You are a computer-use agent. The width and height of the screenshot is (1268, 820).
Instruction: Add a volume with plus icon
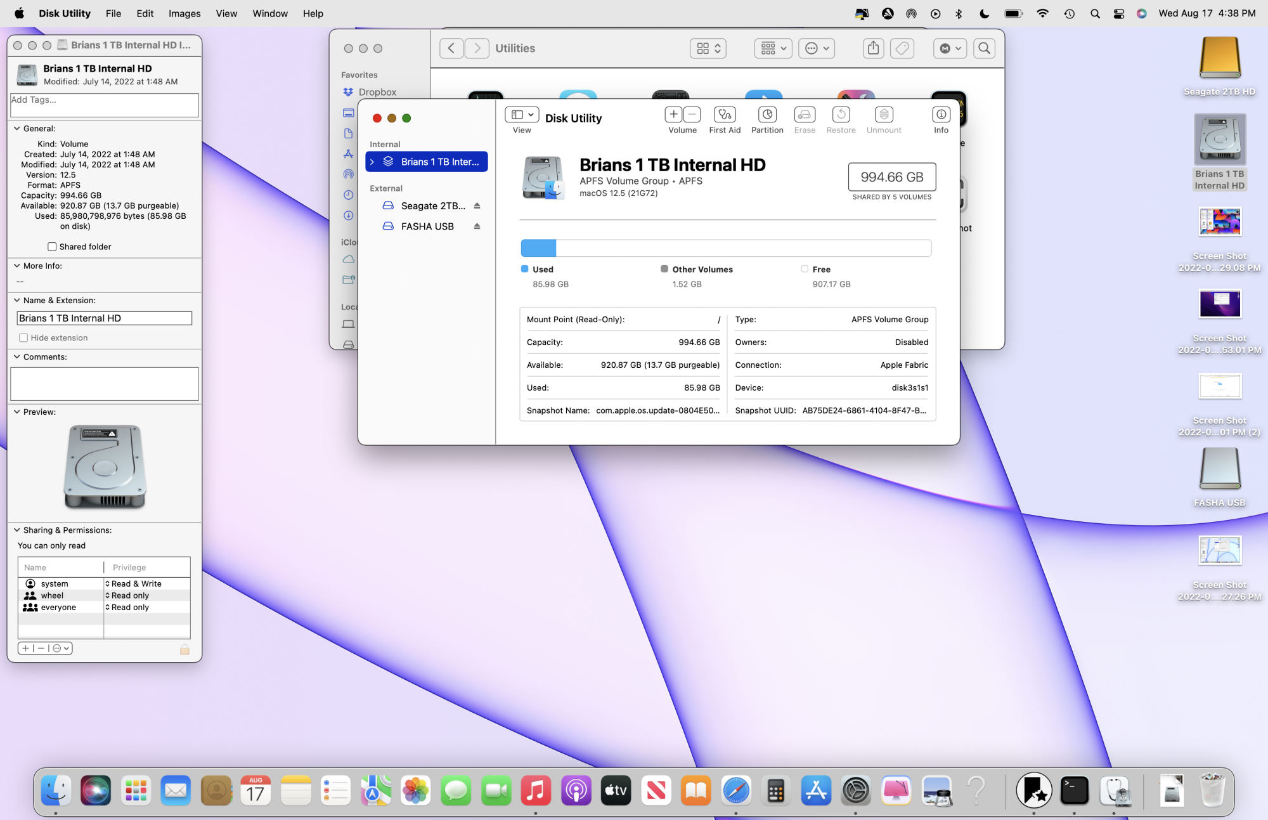click(673, 115)
